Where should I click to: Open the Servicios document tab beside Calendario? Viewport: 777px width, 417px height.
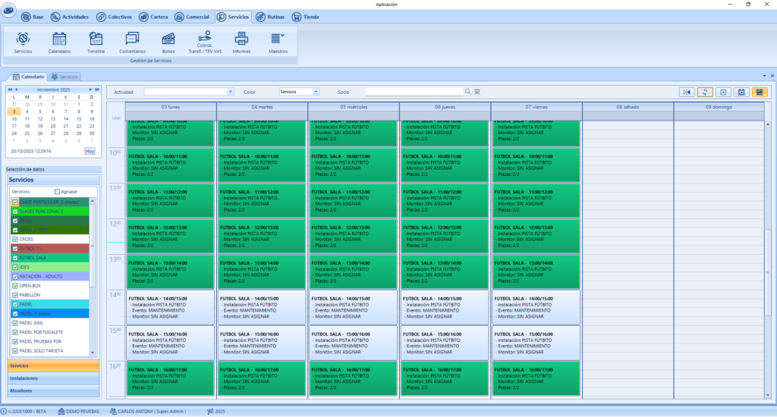[65, 77]
